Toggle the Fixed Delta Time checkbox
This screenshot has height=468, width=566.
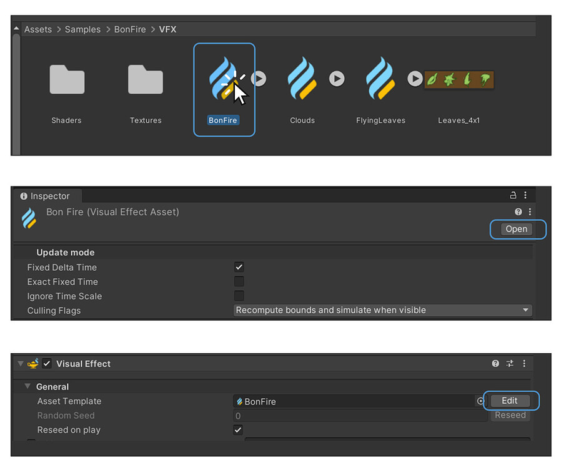pos(239,267)
